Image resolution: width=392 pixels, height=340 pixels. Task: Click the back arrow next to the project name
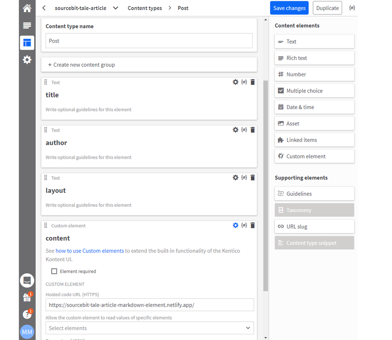pyautogui.click(x=44, y=8)
